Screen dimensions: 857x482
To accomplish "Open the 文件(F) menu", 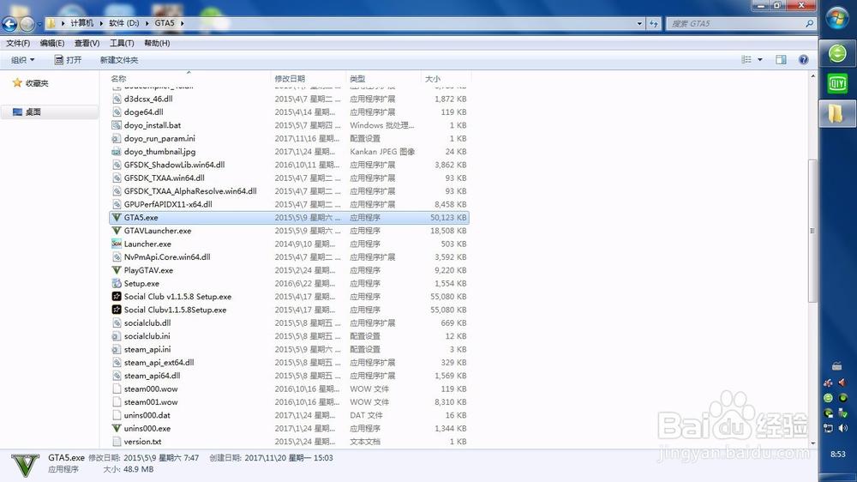I will pos(18,43).
